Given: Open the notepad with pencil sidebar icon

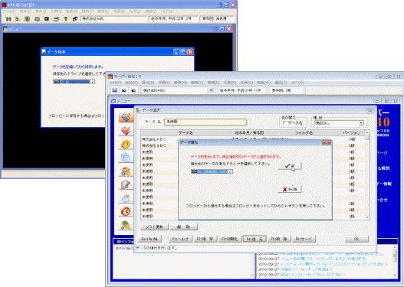Looking at the screenshot, I should [126, 184].
